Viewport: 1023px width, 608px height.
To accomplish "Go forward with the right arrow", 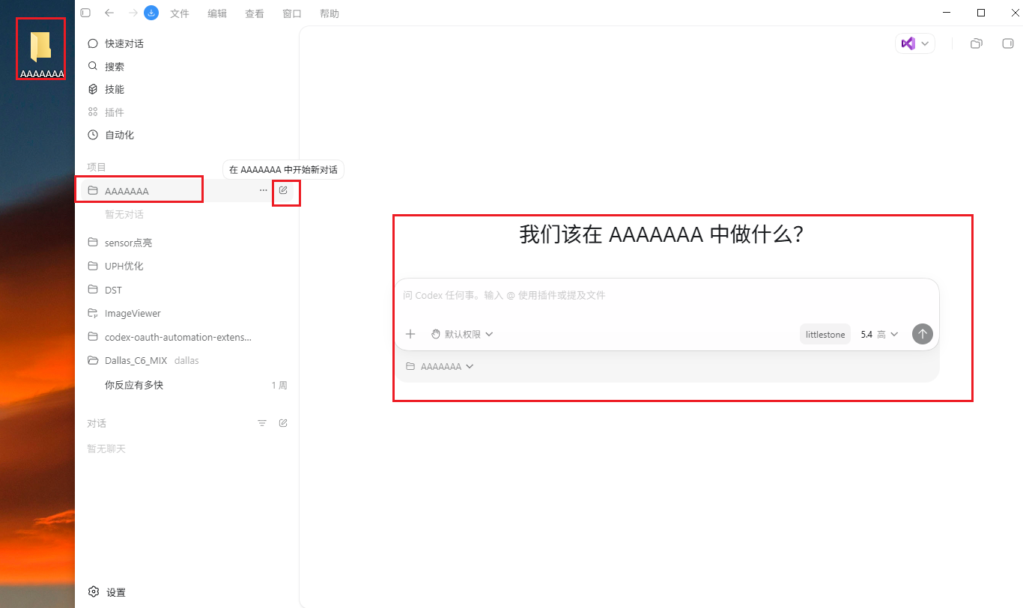I will click(x=133, y=13).
